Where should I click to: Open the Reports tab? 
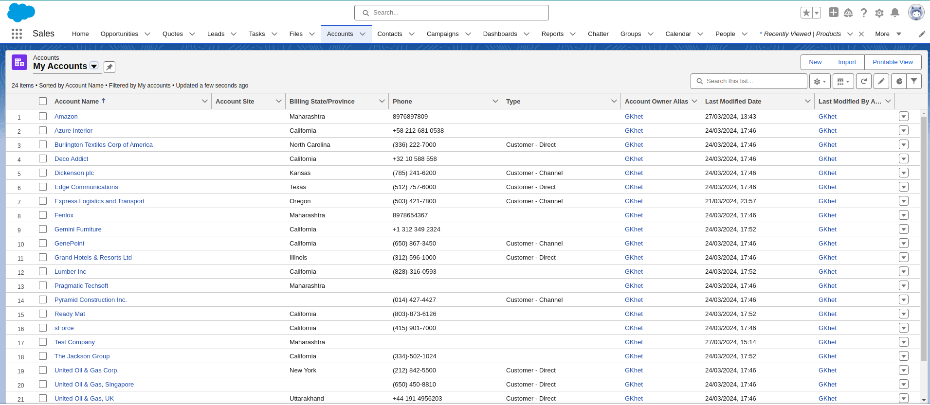coord(552,34)
